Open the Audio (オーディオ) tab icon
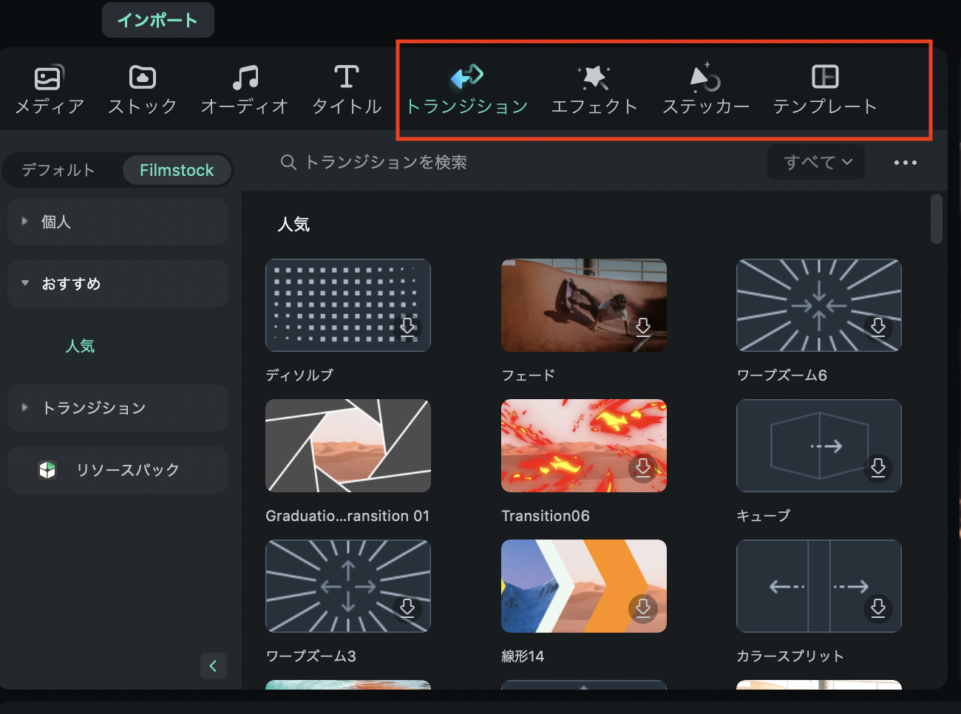 tap(245, 78)
